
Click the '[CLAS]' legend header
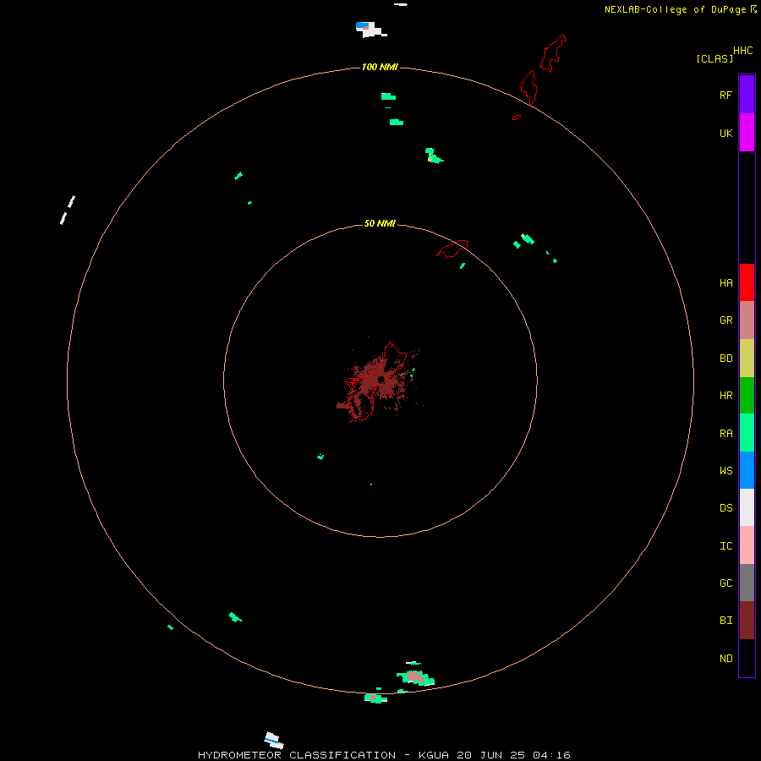(714, 58)
